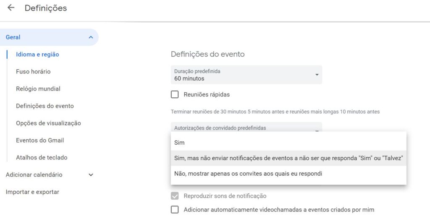Click the back arrow next to Definições
Image resolution: width=430 pixels, height=216 pixels.
coord(11,8)
